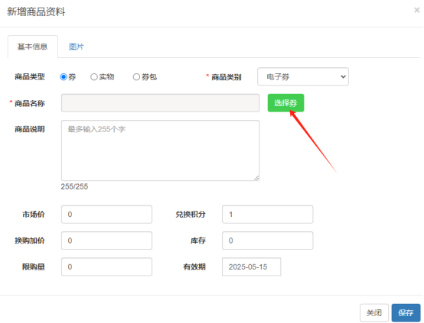Switch to the 图片 tab
The width and height of the screenshot is (424, 323).
(x=77, y=47)
